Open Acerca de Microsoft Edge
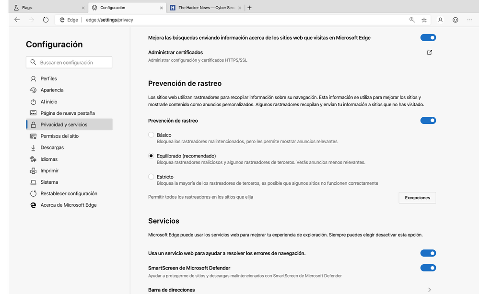479x303 pixels. 70,205
